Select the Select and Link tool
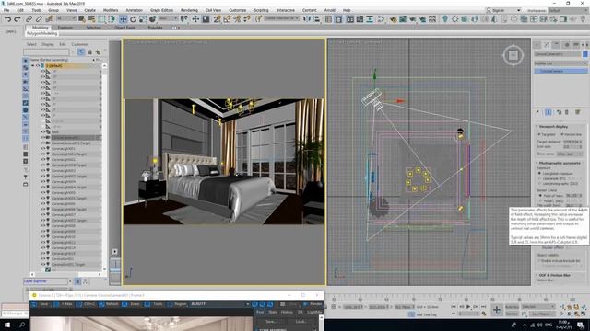This screenshot has width=590, height=331. coord(29,18)
